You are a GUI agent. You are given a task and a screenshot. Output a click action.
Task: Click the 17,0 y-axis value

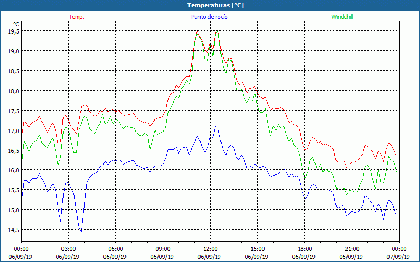(14, 130)
